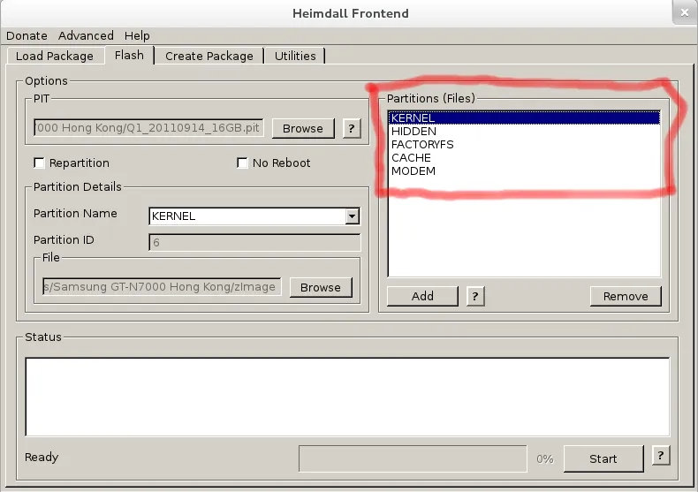Click the help button next to Add
Image resolution: width=698 pixels, height=492 pixels.
[x=474, y=296]
